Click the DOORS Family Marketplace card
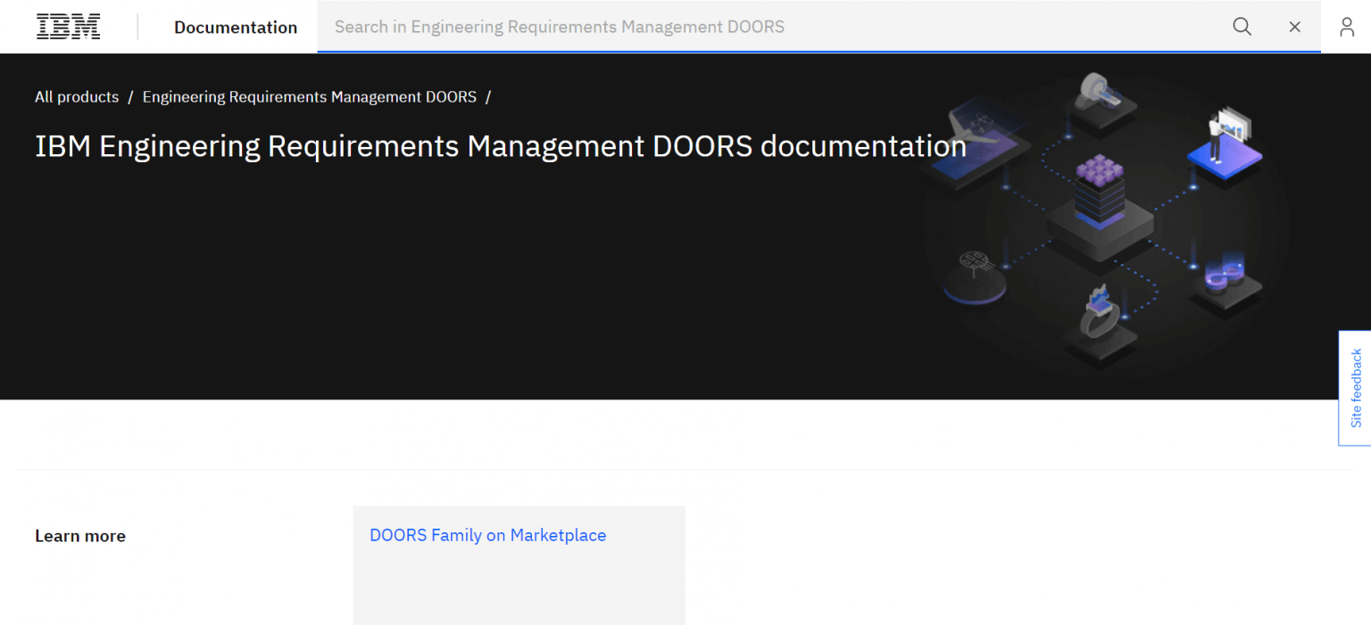This screenshot has width=1371, height=625. coord(519,564)
